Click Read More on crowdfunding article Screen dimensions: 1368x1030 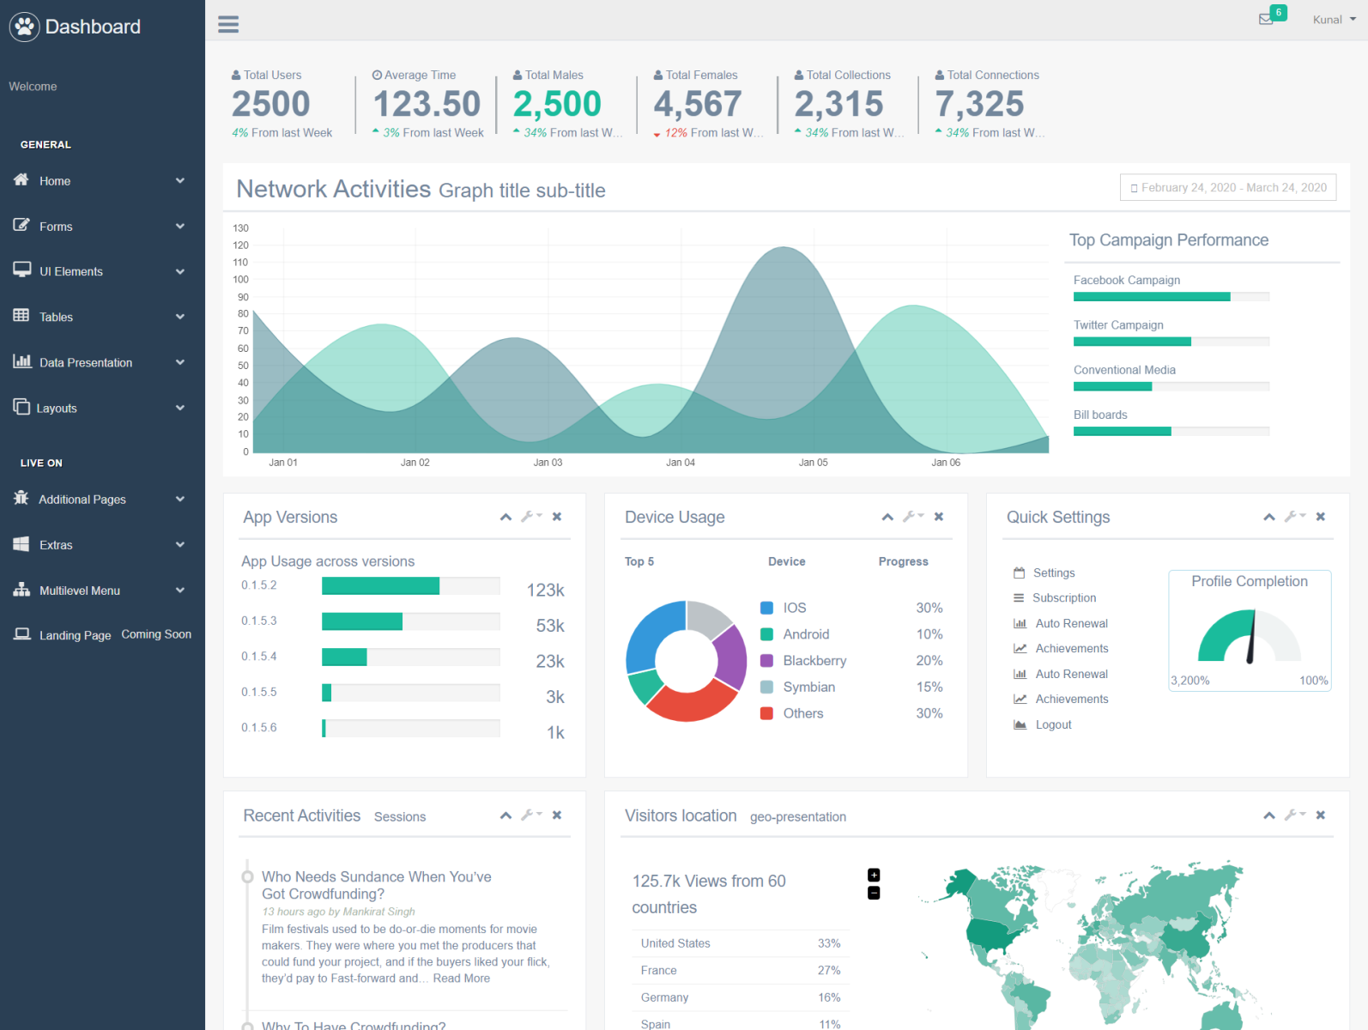click(462, 978)
